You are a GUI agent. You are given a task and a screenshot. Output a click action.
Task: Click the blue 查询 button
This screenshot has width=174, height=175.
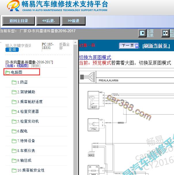[x=12, y=50]
